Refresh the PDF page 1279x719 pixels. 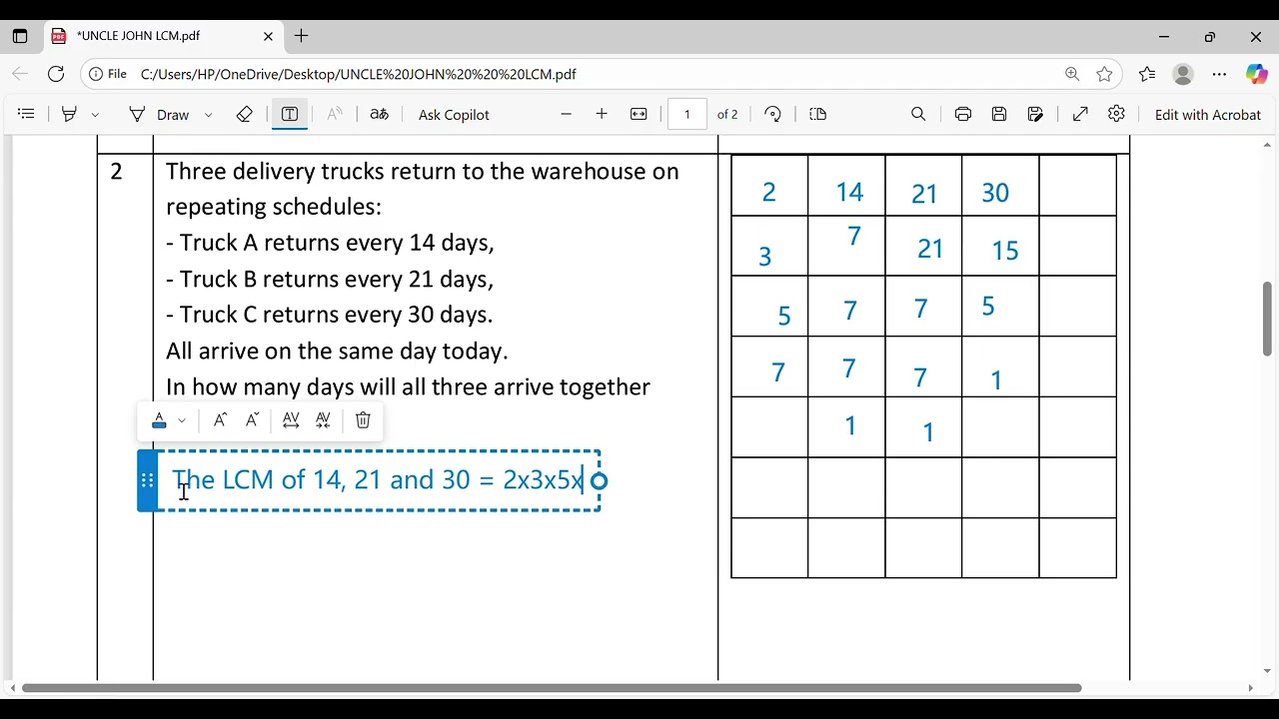point(56,74)
